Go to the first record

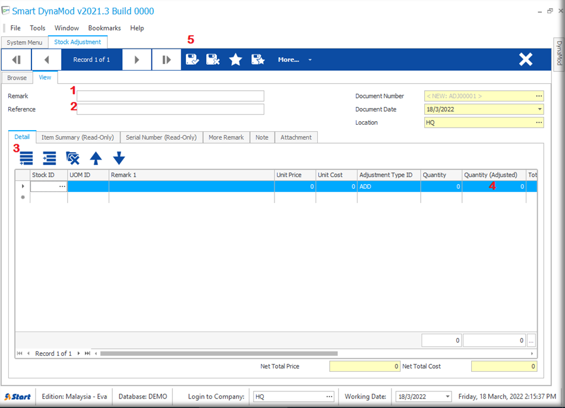(17, 59)
